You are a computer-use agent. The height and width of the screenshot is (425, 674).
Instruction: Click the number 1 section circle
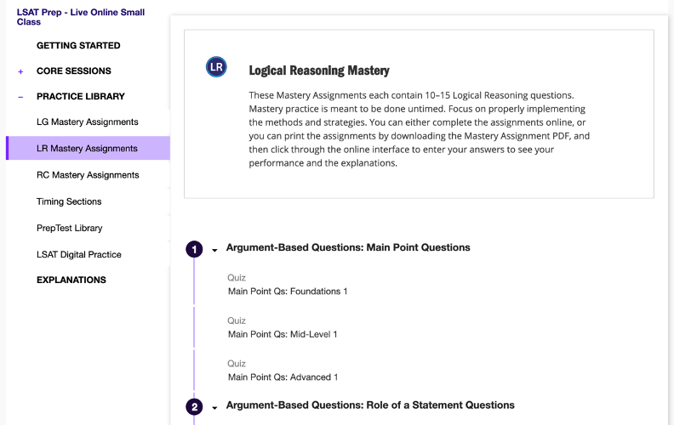click(195, 249)
